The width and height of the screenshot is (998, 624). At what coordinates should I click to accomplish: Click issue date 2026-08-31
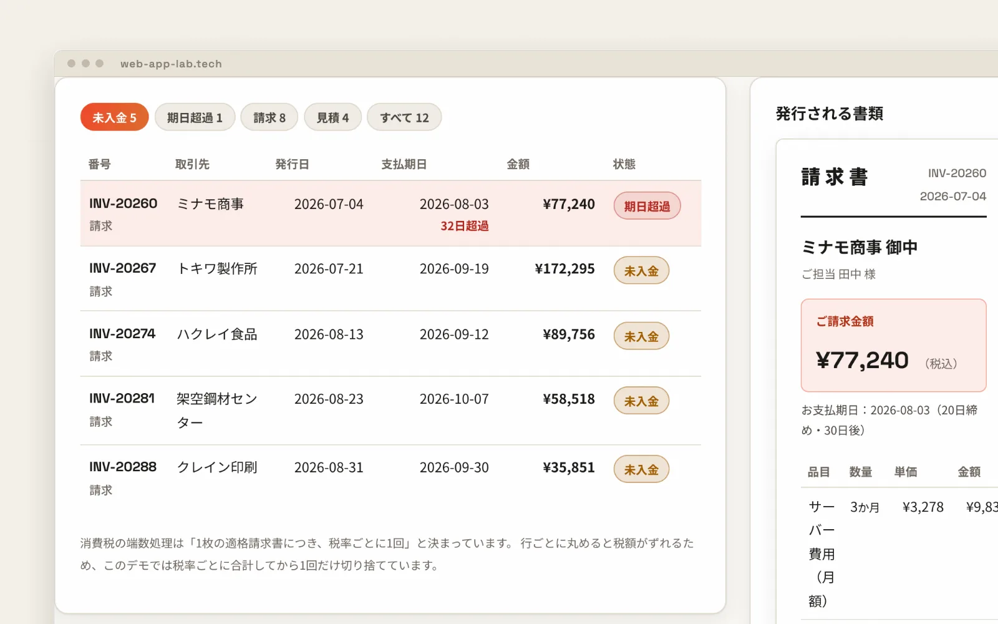pos(329,468)
